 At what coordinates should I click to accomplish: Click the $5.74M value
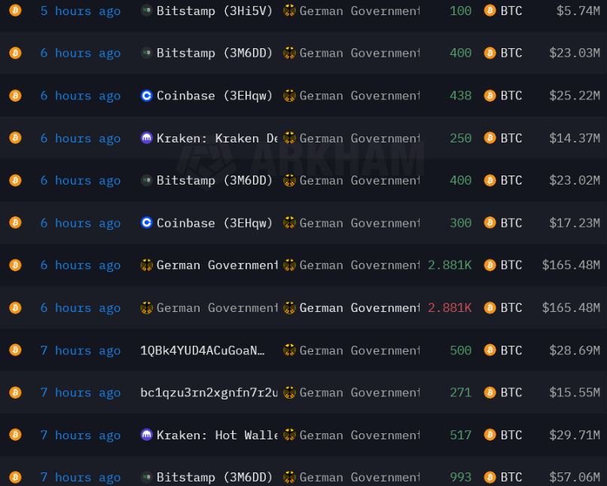click(578, 11)
